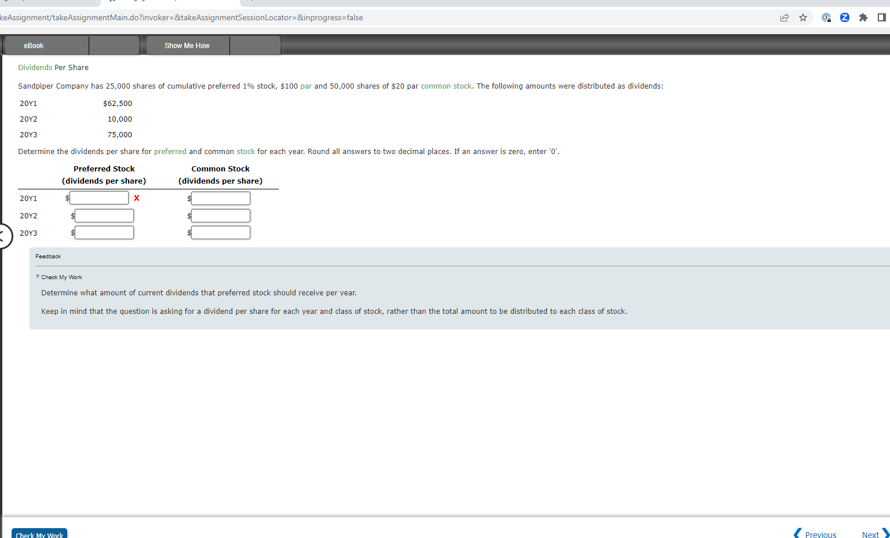Bookmark this page with the star icon

(x=803, y=17)
